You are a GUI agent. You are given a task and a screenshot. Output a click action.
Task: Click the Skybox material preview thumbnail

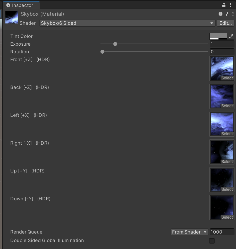coord(12,17)
